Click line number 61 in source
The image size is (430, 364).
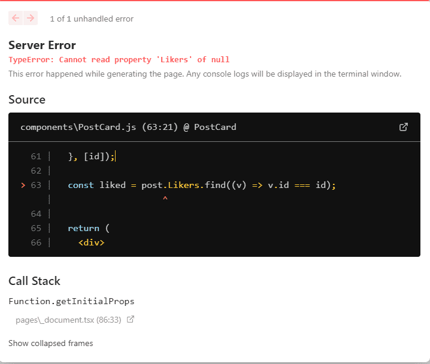(x=36, y=156)
